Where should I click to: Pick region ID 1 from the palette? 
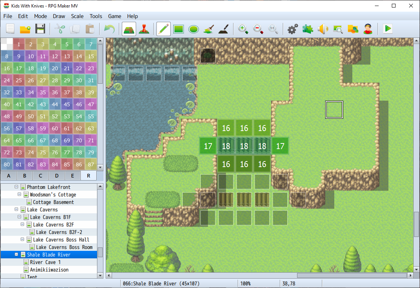point(19,44)
